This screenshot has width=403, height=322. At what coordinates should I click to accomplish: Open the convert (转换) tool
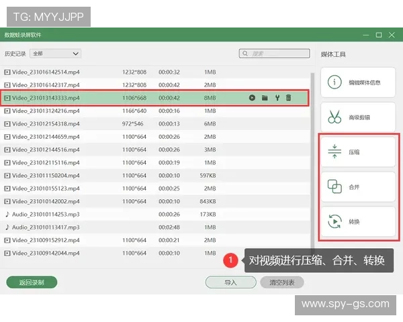pos(358,221)
